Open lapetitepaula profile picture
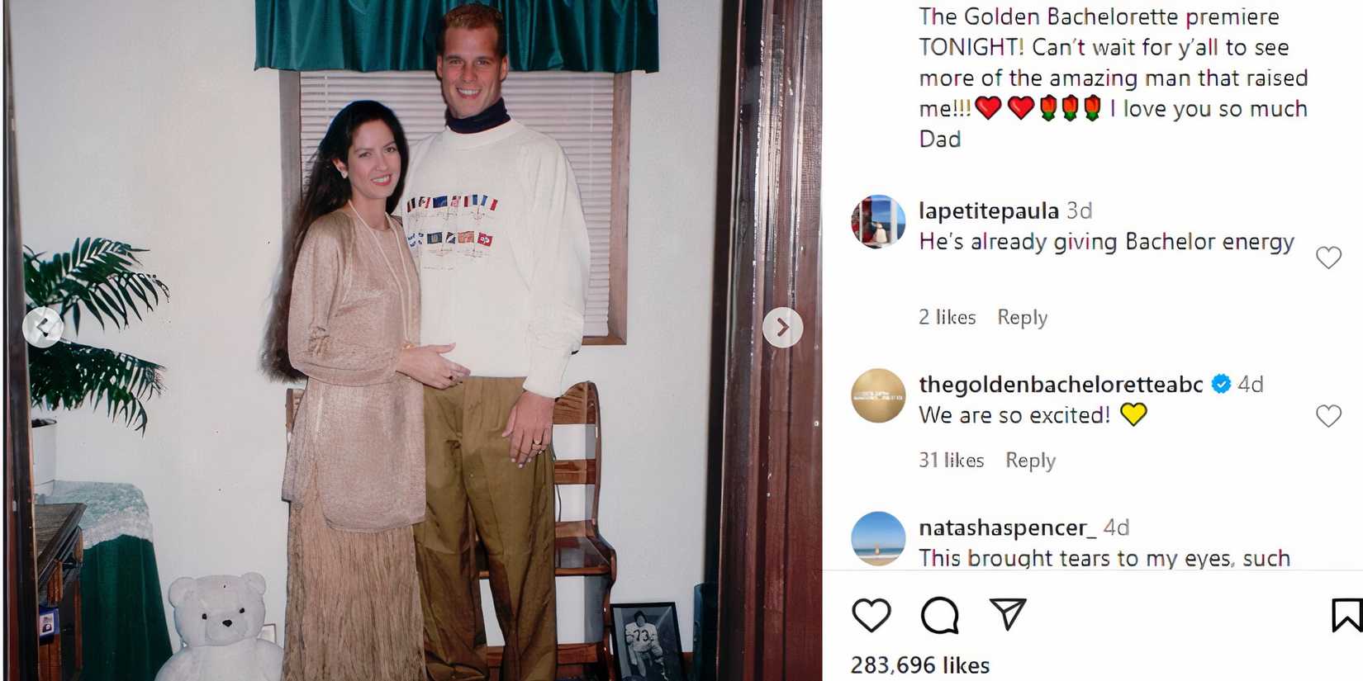Viewport: 1363px width, 681px height. [x=878, y=222]
